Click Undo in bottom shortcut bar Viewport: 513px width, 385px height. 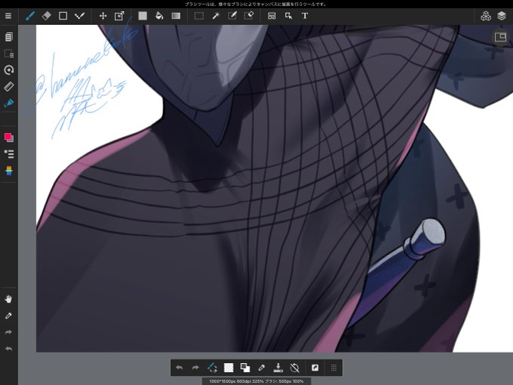point(179,368)
